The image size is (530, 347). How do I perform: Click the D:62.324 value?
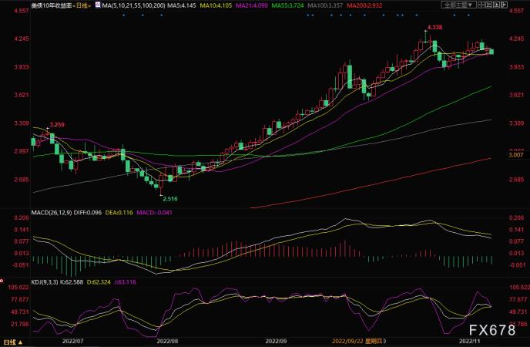point(99,281)
